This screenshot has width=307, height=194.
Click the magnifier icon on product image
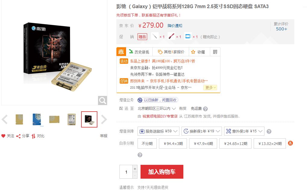coord(103,100)
